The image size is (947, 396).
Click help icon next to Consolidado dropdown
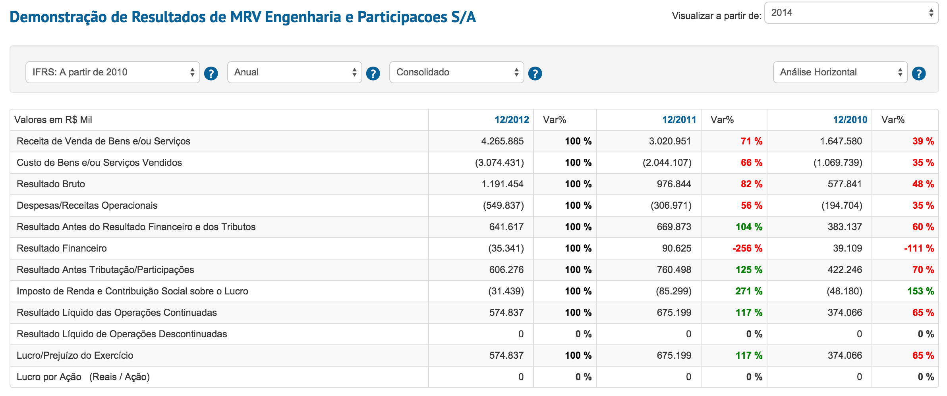click(x=535, y=73)
